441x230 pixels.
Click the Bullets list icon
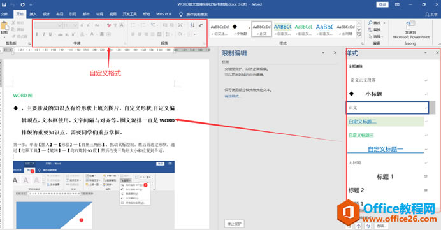tap(133, 25)
